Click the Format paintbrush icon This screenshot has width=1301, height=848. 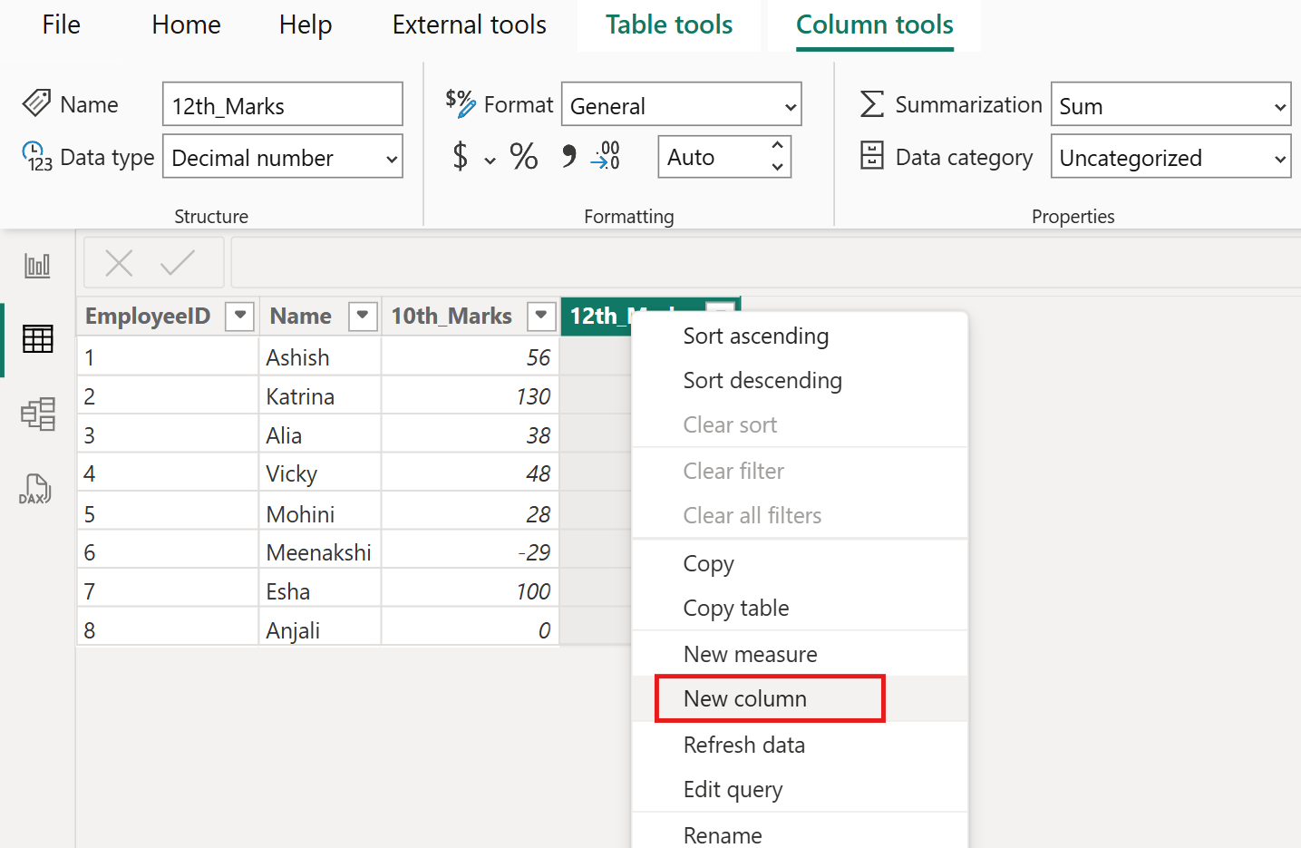click(462, 103)
